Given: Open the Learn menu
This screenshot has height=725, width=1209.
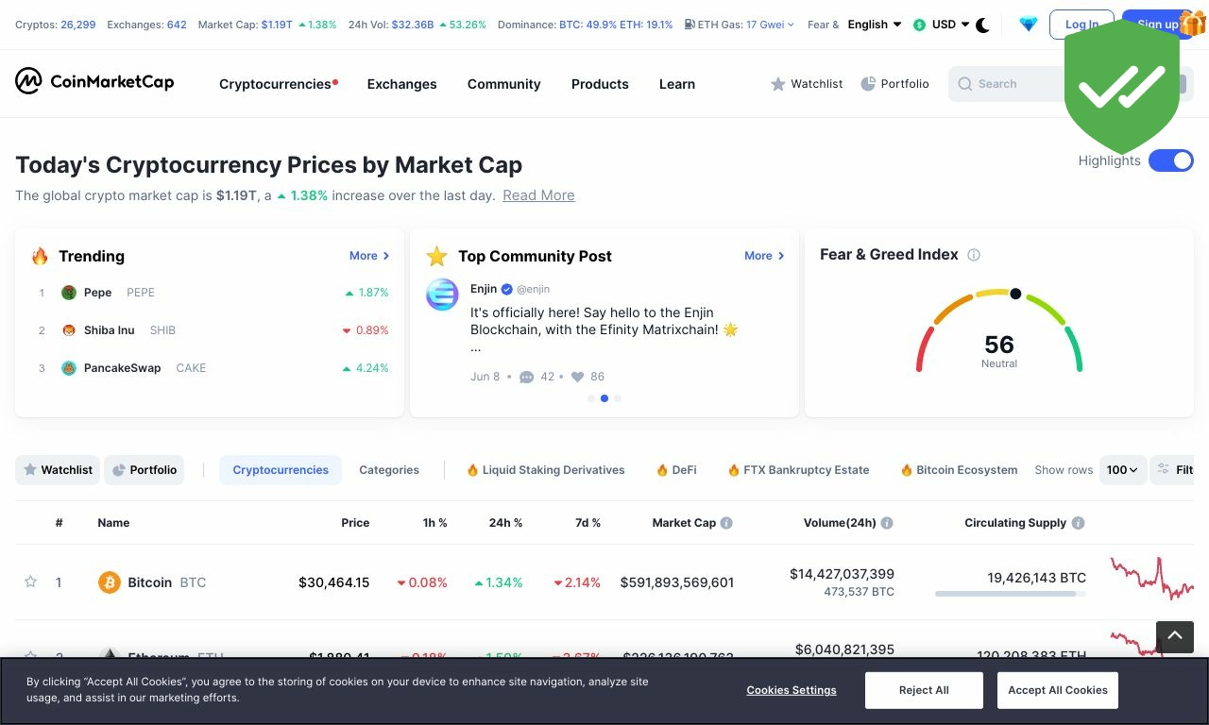Looking at the screenshot, I should coord(676,84).
